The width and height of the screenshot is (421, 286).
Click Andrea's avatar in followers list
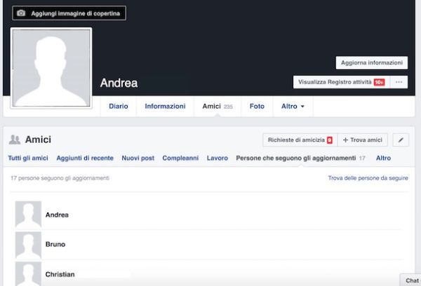(x=28, y=214)
